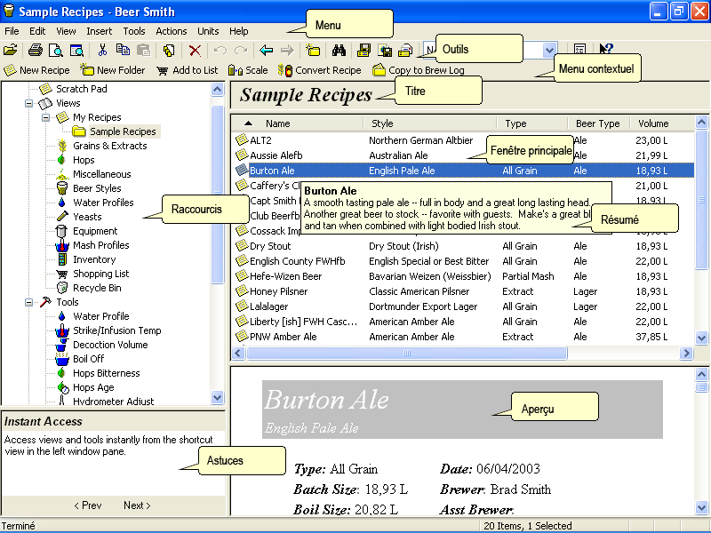The width and height of the screenshot is (711, 533).
Task: Sort the list by the Style column header
Action: coord(429,123)
